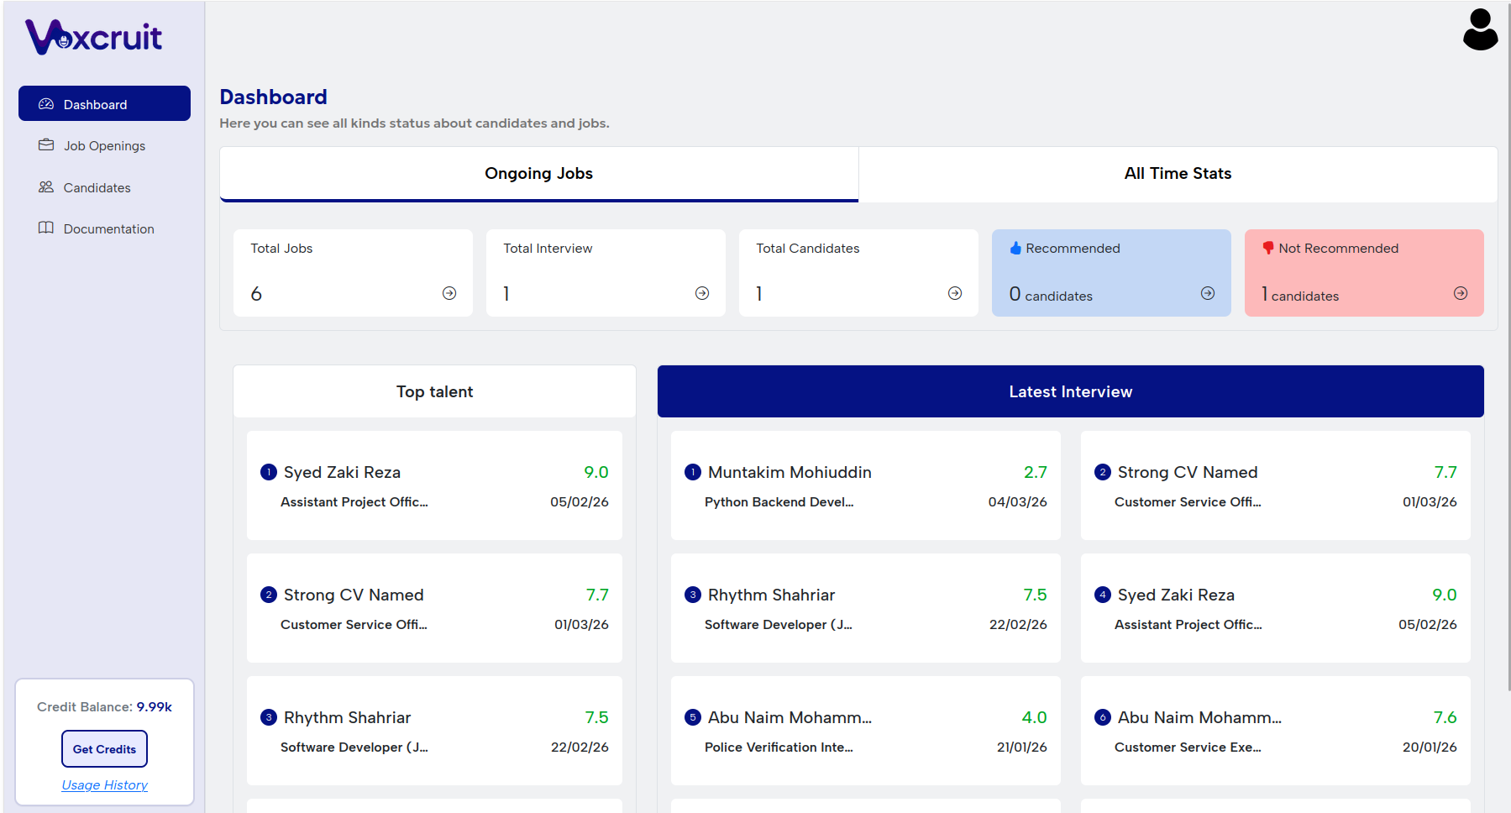The width and height of the screenshot is (1511, 813).
Task: Select the Ongoing Jobs tab
Action: pos(538,174)
